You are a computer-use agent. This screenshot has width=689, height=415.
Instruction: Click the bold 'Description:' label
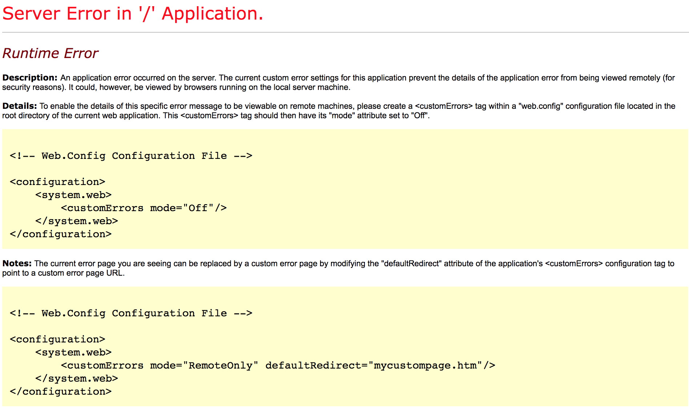30,78
